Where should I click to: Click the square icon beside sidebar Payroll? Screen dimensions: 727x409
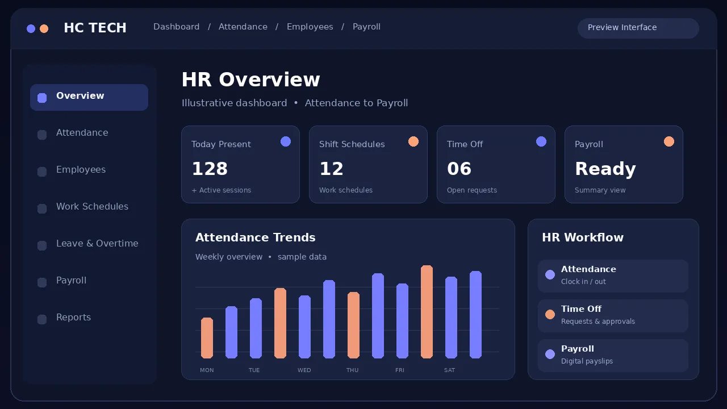[x=42, y=282]
